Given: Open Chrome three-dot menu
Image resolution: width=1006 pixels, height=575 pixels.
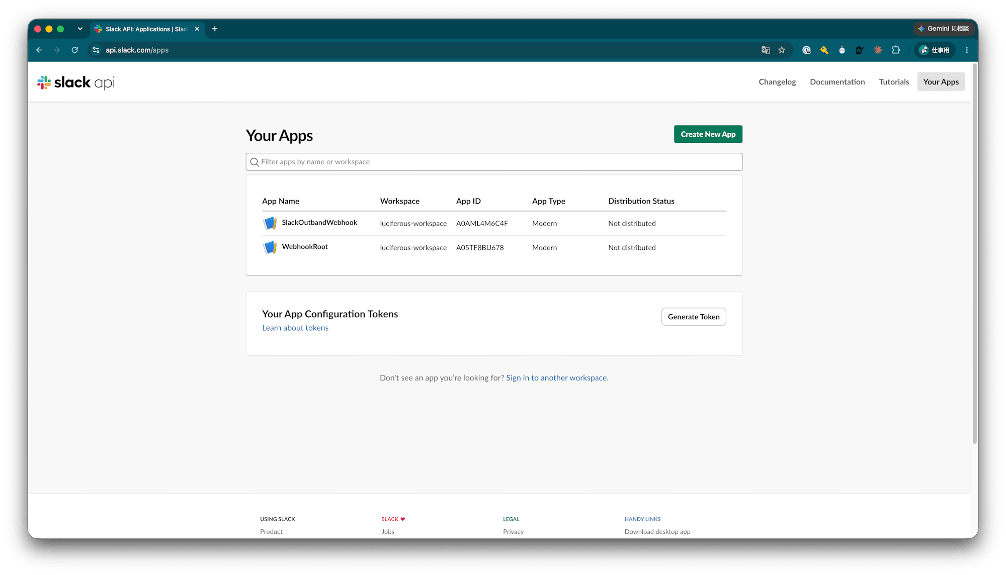Looking at the screenshot, I should [967, 50].
